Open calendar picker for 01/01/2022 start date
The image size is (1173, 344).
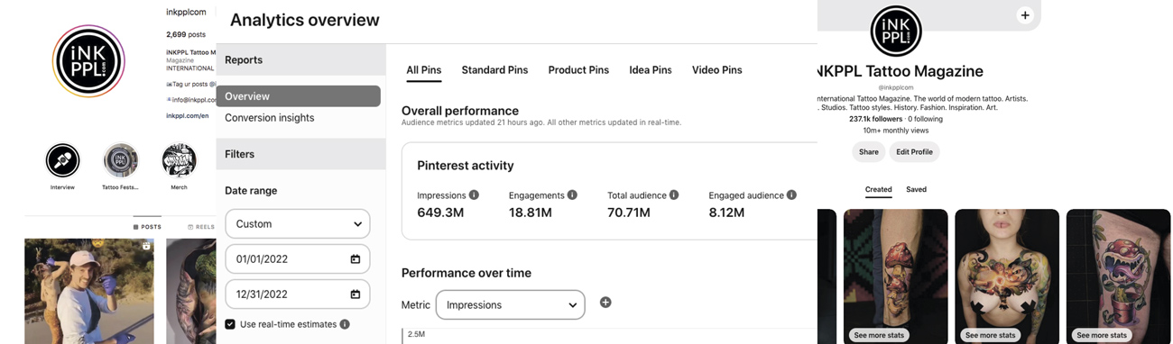click(356, 259)
